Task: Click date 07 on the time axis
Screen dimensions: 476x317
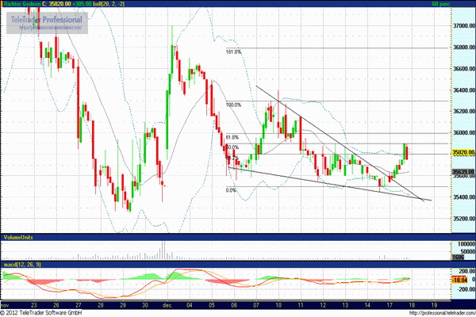Action: (256, 305)
